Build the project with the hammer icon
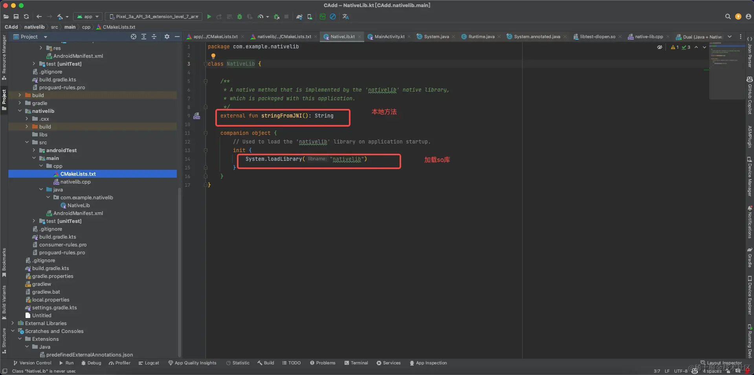The width and height of the screenshot is (754, 375). click(60, 17)
